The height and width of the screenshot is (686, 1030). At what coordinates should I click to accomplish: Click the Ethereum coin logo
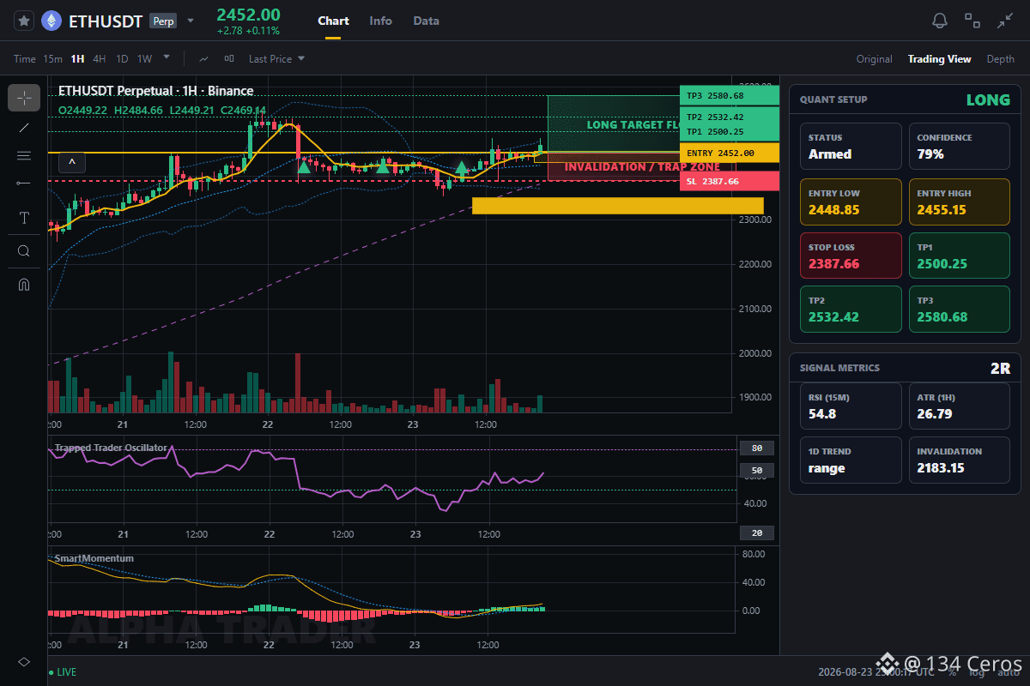51,21
